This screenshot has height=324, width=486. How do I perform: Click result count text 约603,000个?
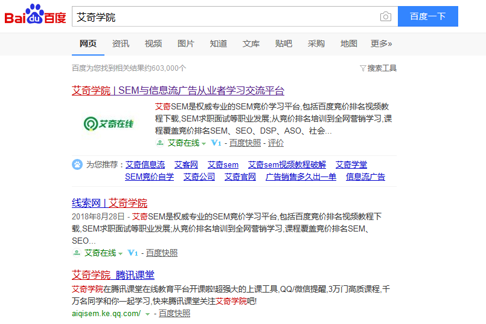point(165,68)
